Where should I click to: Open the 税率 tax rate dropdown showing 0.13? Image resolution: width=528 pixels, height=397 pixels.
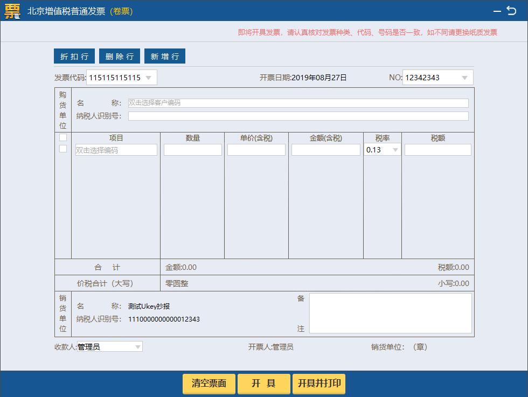pyautogui.click(x=395, y=150)
